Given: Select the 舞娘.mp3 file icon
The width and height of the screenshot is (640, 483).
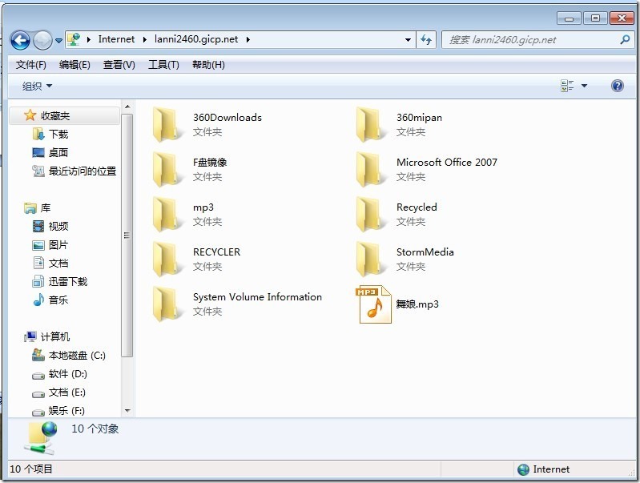Looking at the screenshot, I should click(375, 304).
